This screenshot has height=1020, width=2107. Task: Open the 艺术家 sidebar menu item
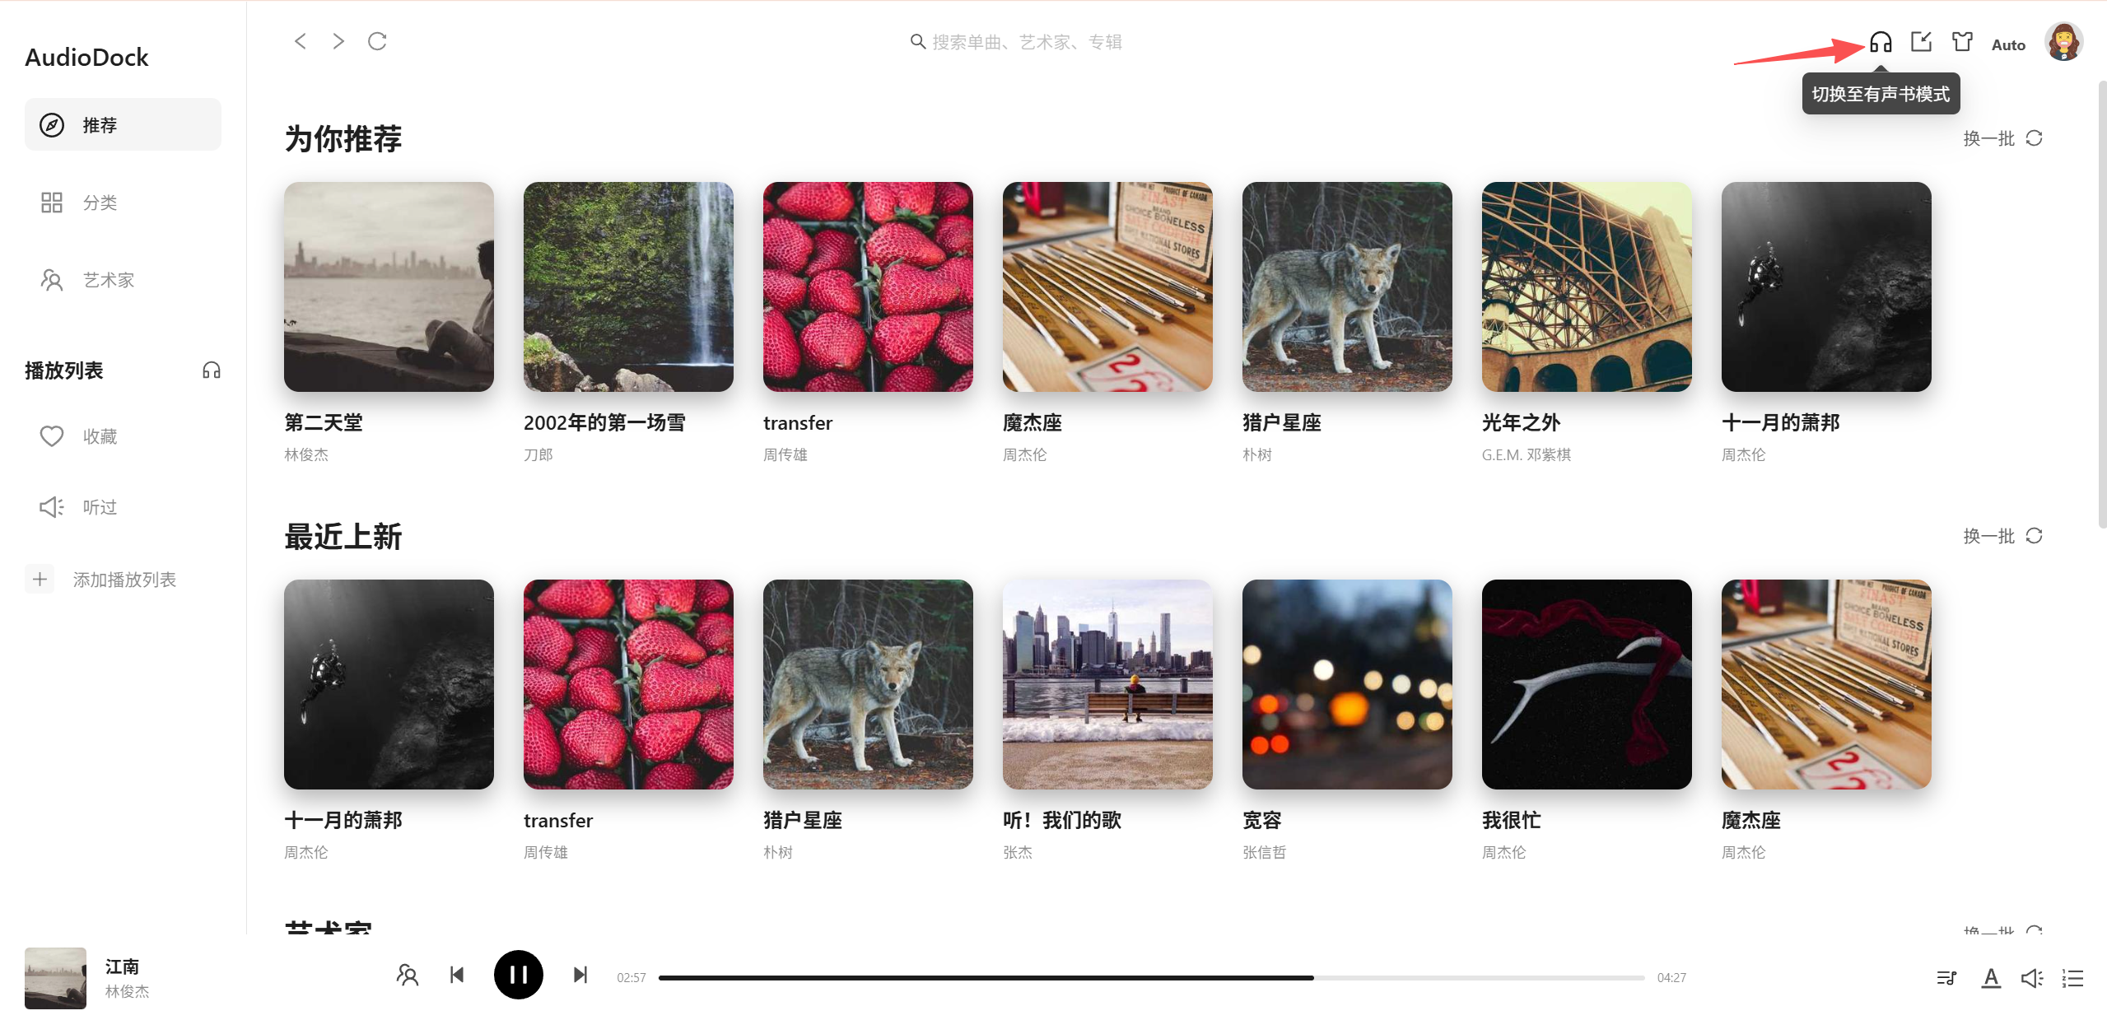tap(123, 280)
